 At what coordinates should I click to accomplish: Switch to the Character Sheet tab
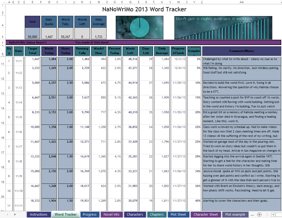(x=206, y=214)
